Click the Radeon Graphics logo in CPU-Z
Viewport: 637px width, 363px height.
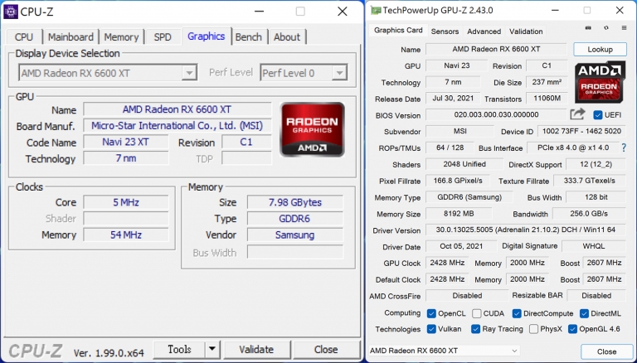312,129
